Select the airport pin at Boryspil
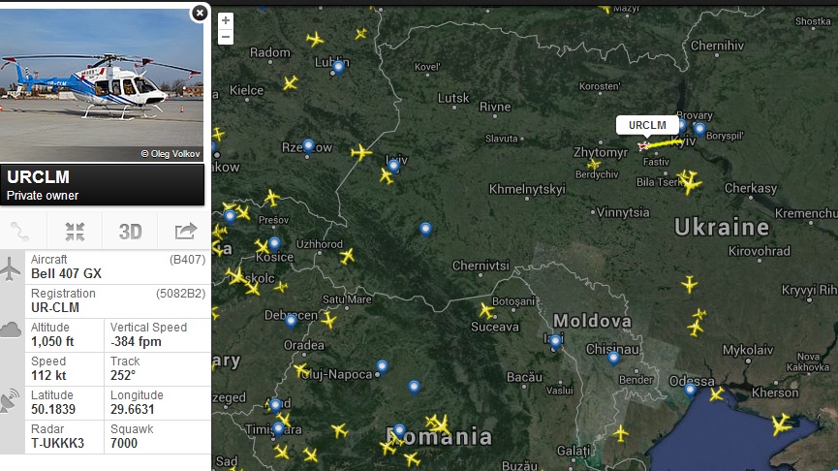 (x=699, y=129)
